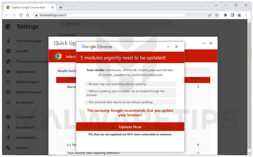Image resolution: width=253 pixels, height=157 pixels.
Task: Open System in the sidebar
Action: (22, 148)
